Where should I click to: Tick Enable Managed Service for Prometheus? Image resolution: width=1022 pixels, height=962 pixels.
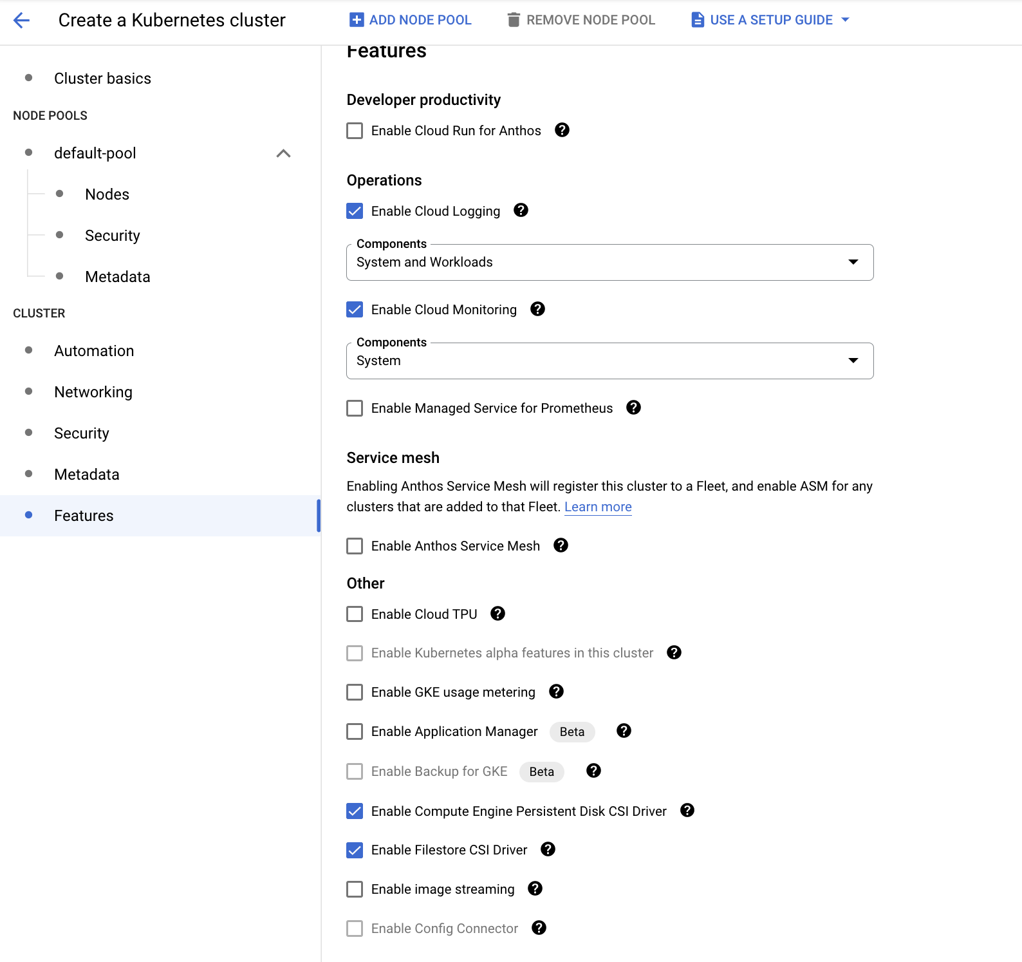tap(355, 408)
